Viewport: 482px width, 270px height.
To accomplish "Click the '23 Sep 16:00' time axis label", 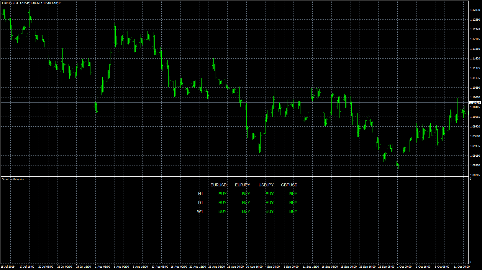I will (368, 267).
